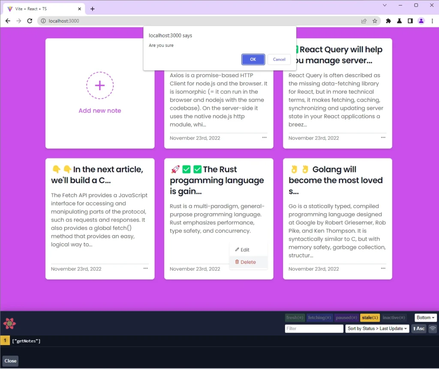Image resolution: width=439 pixels, height=369 pixels.
Task: Click the devtools Filter input field
Action: click(314, 329)
